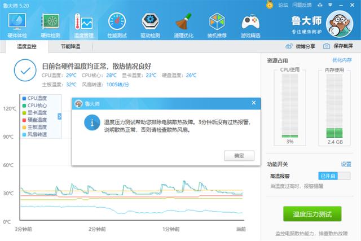Open the 硬件体检 hardware checkup section
This screenshot has width=361, height=241.
point(17,25)
